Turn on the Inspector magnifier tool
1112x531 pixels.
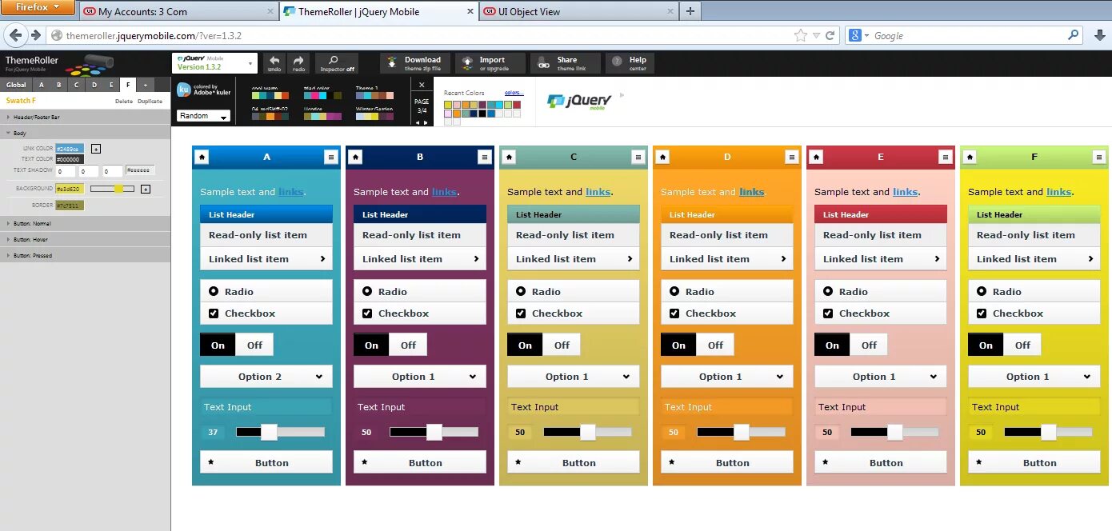[337, 63]
